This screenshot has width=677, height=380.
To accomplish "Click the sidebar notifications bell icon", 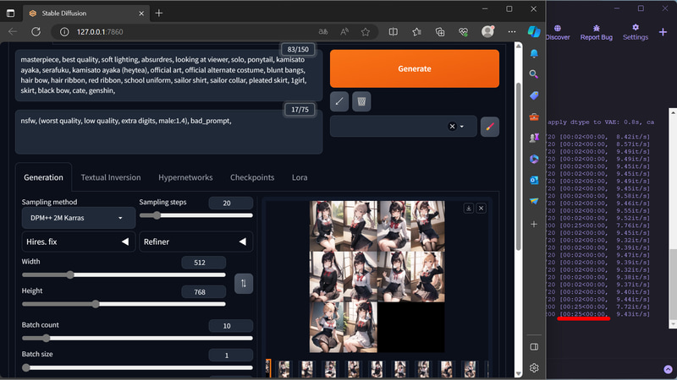I will [x=534, y=53].
